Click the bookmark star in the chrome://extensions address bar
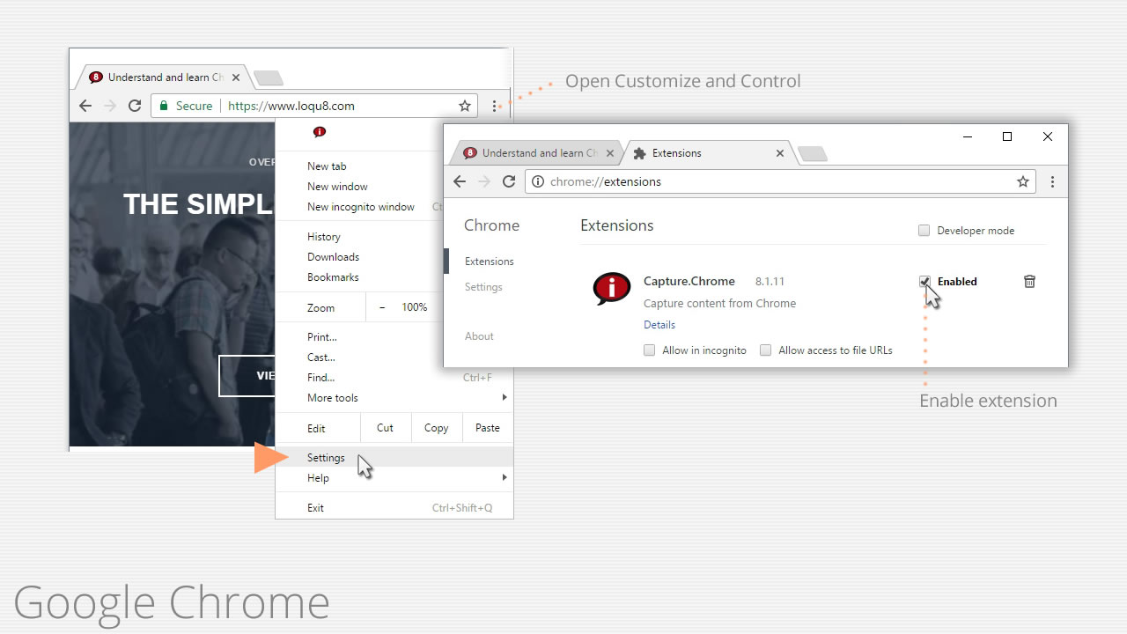1127x634 pixels. [1022, 181]
